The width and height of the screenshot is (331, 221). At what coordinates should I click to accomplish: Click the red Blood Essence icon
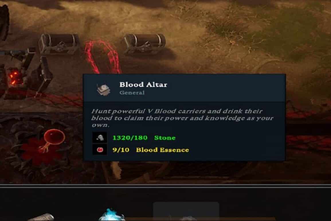coord(100,150)
